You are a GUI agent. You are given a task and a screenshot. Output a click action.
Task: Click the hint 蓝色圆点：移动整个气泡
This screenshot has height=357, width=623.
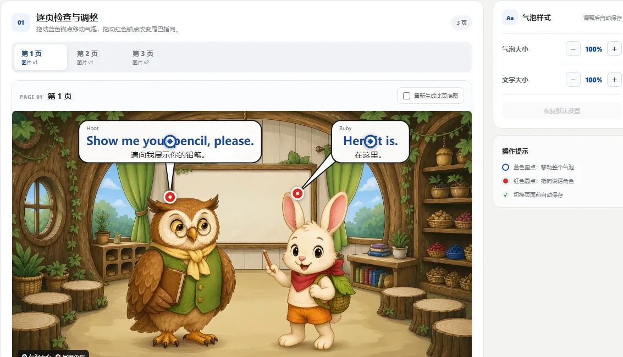[543, 168]
